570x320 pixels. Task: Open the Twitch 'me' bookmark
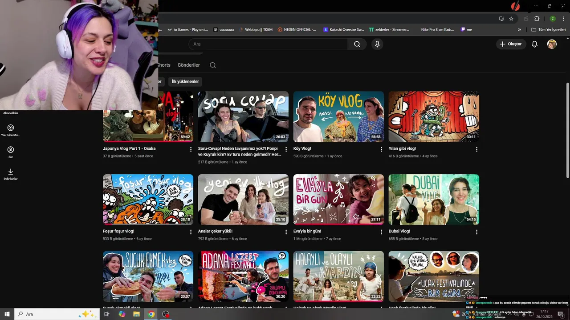click(x=466, y=30)
